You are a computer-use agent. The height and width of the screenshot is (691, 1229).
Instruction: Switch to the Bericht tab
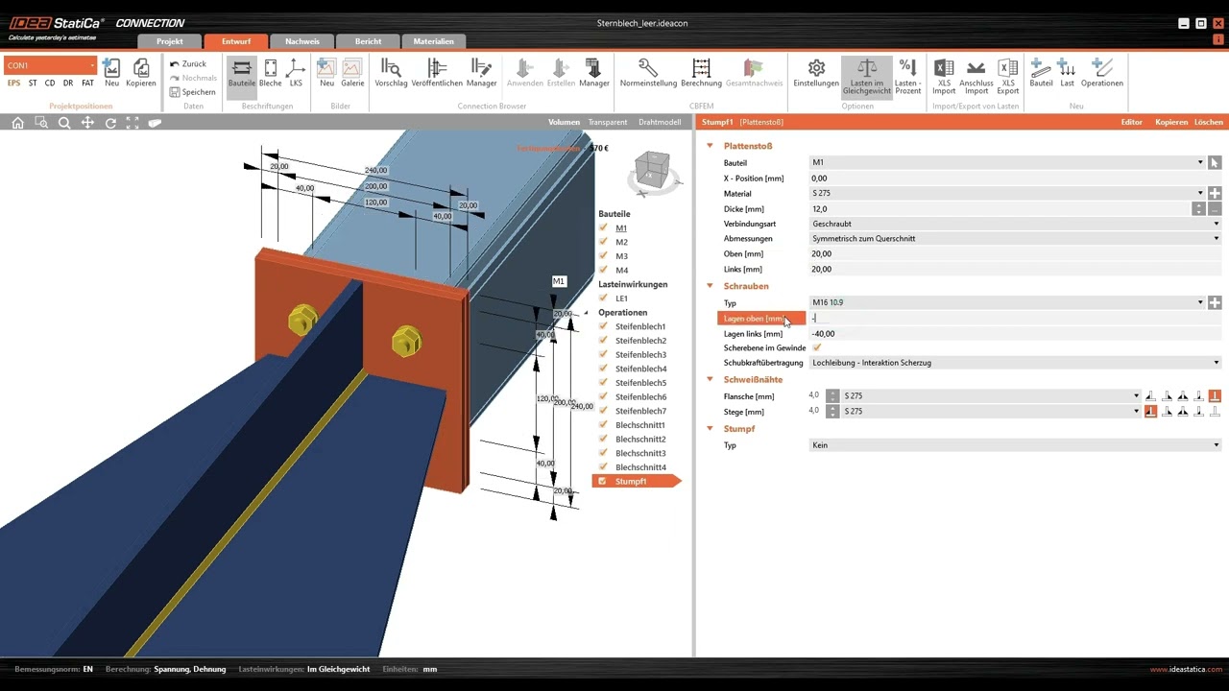point(368,41)
